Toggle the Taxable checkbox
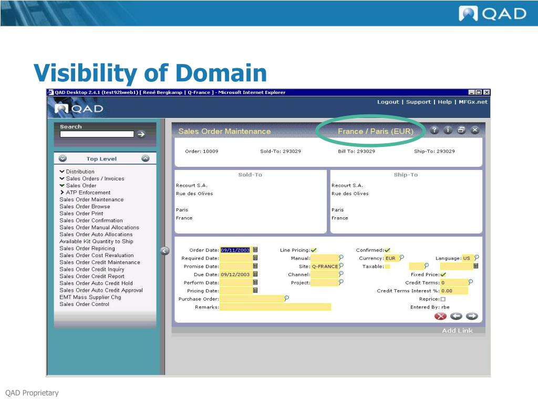 click(387, 267)
